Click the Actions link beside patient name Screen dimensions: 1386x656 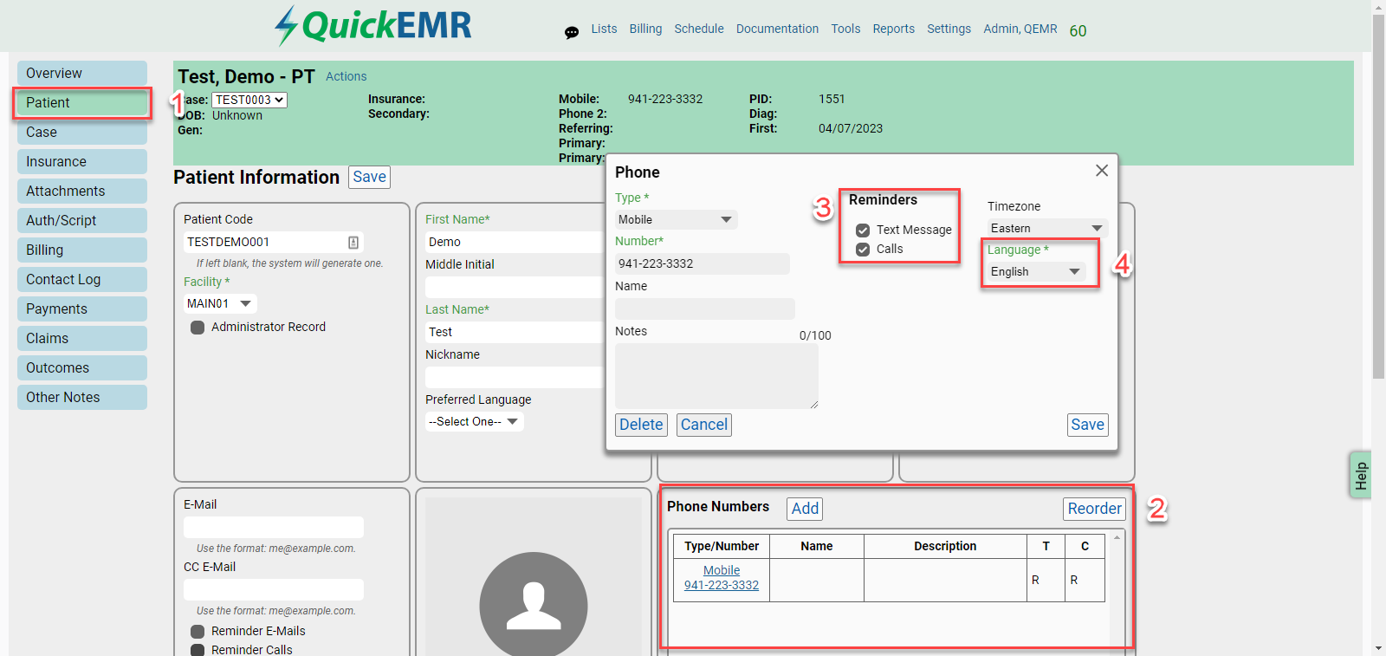pyautogui.click(x=346, y=76)
